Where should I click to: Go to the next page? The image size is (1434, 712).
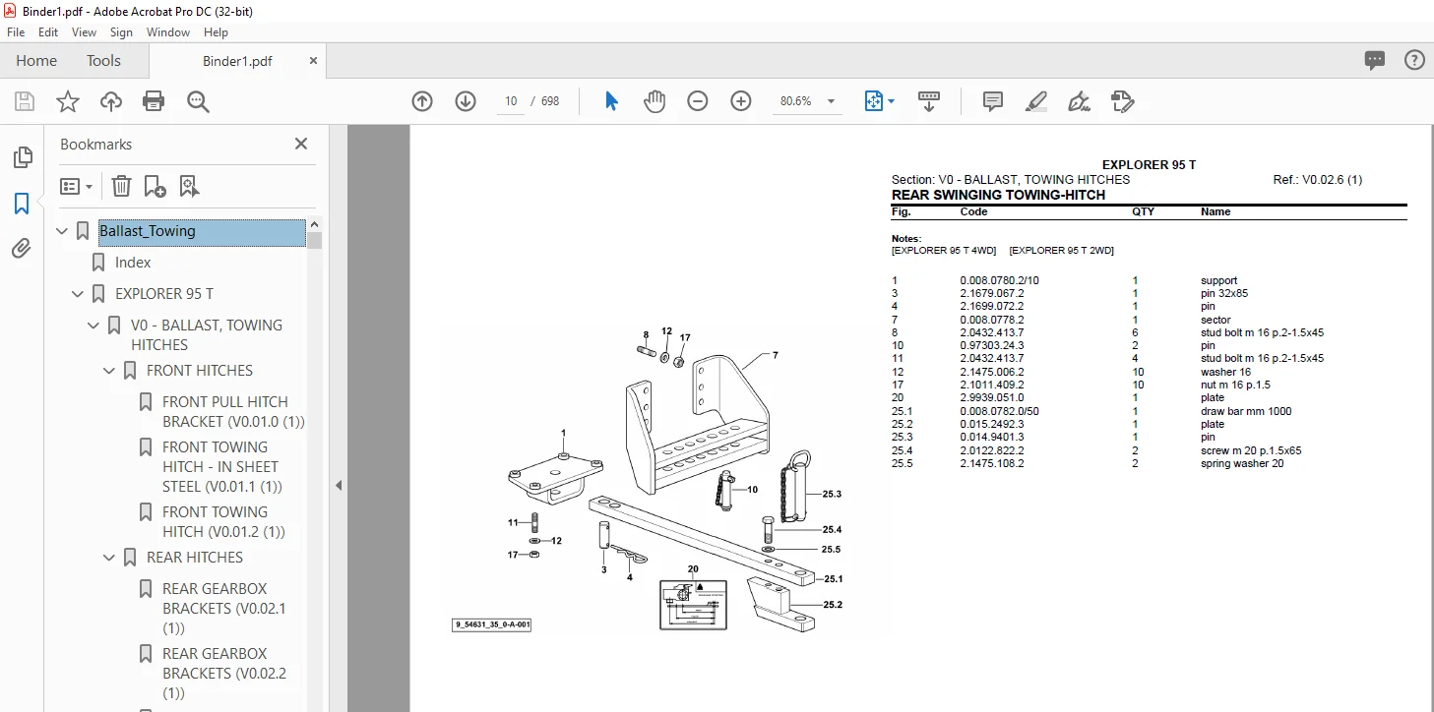pyautogui.click(x=466, y=101)
